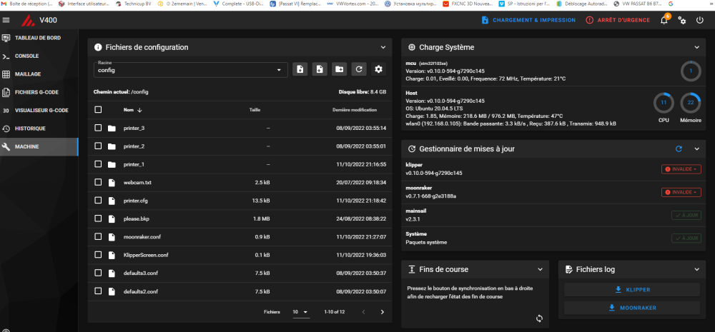
Task: Trigger Arrêt d'urgence button
Action: click(x=618, y=20)
